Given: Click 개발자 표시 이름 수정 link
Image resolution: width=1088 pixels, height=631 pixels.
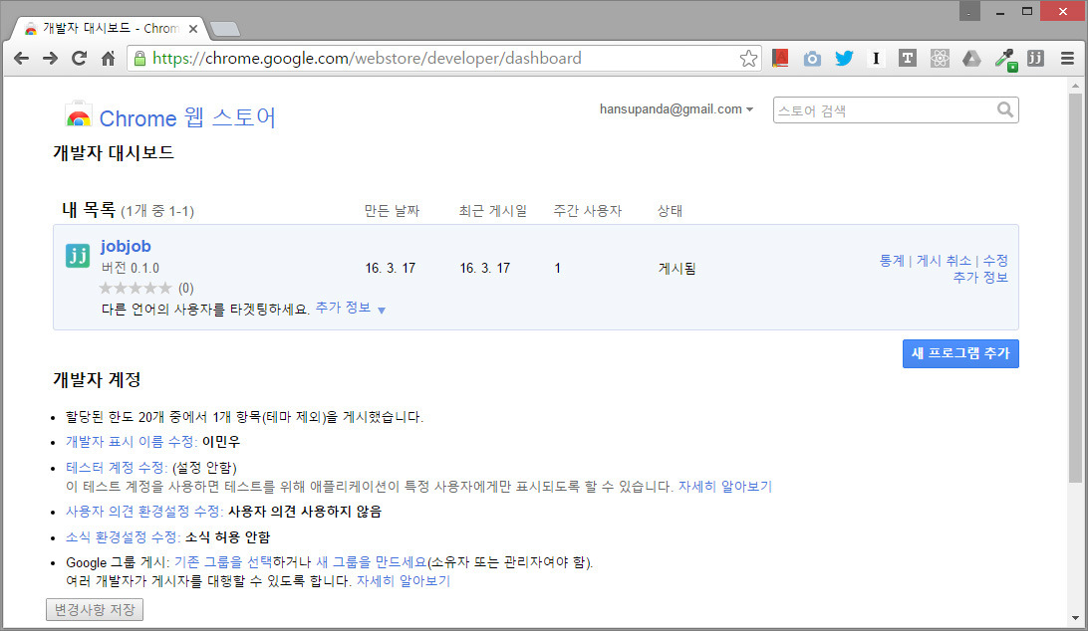Looking at the screenshot, I should (132, 442).
